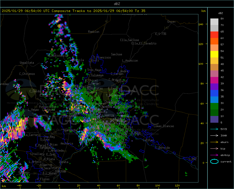This screenshot has height=189, width=234.
Task: Pick the purple swatch below 39 dBZ
Action: point(214,87)
